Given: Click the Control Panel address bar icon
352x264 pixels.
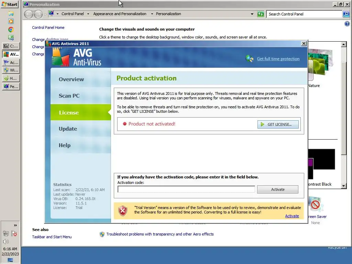Looking at the screenshot, I should pos(51,14).
